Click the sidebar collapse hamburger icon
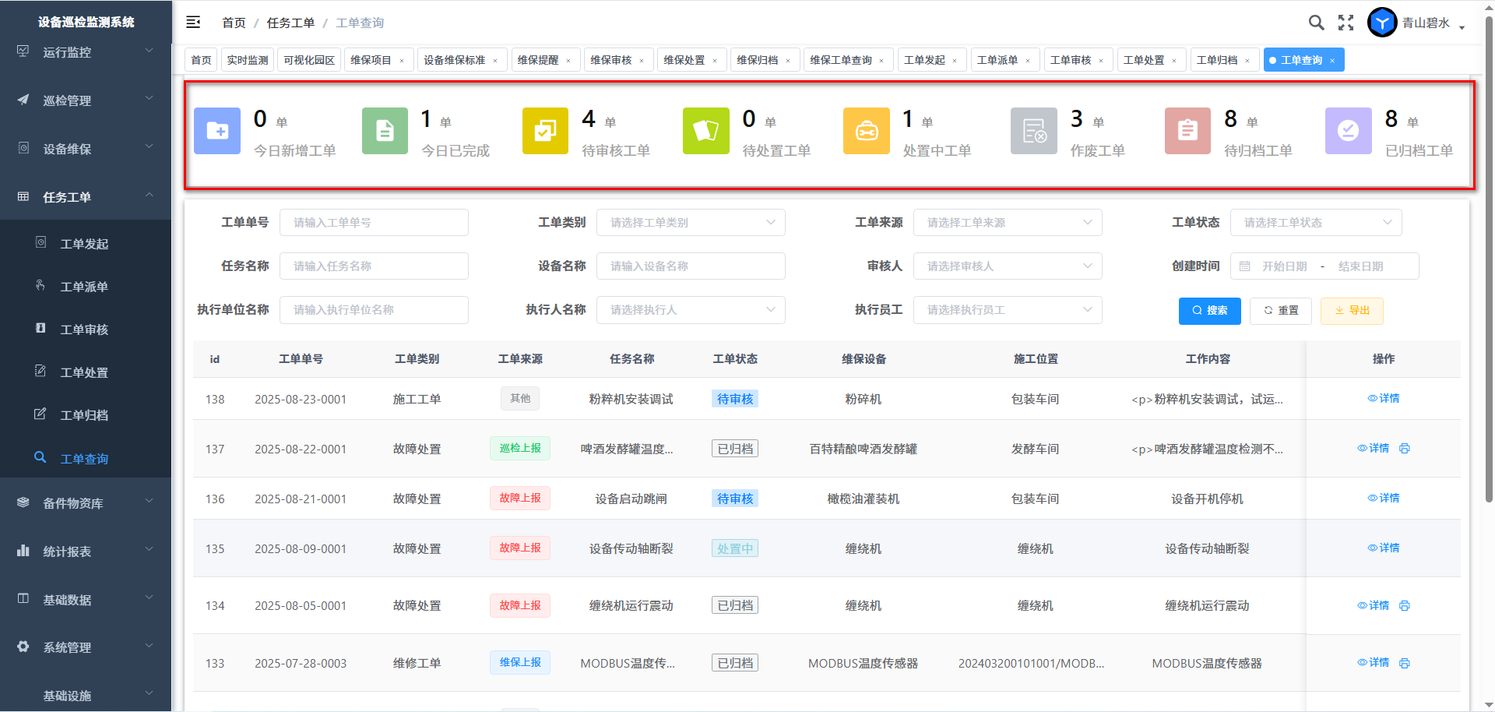 [x=193, y=23]
